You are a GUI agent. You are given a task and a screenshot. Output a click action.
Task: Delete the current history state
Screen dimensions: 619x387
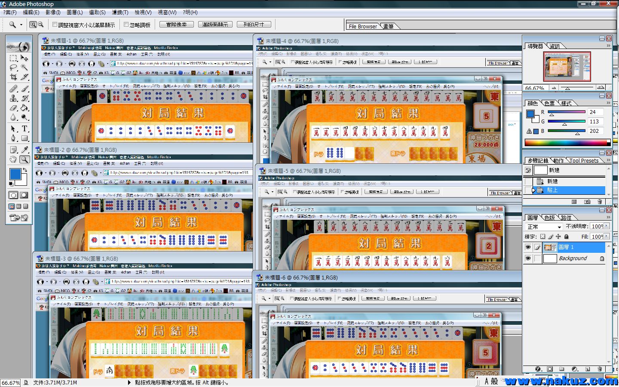coord(600,202)
